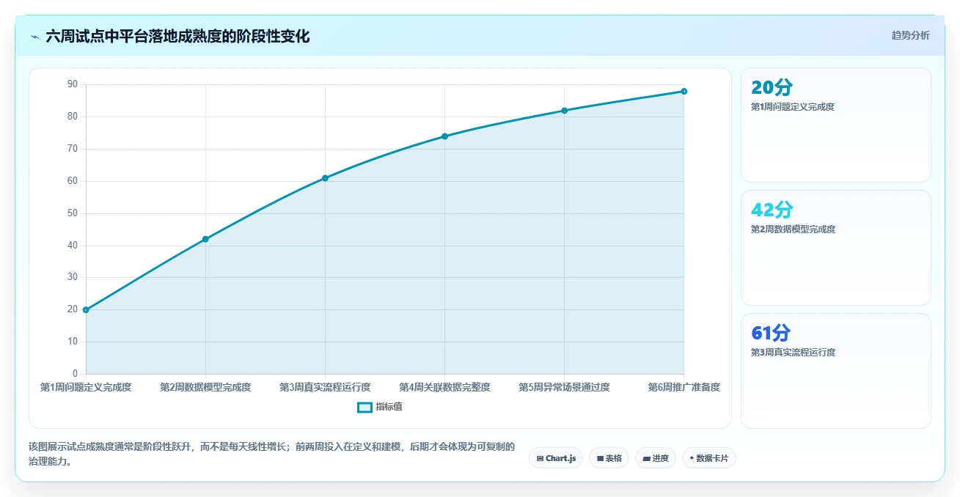Screen dimensions: 960x497
Task: Click the 第5周异常场景通过度 axis label
Action: point(564,387)
